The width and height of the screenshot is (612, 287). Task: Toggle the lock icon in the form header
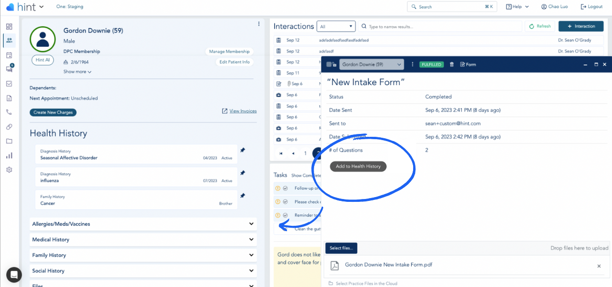333,64
